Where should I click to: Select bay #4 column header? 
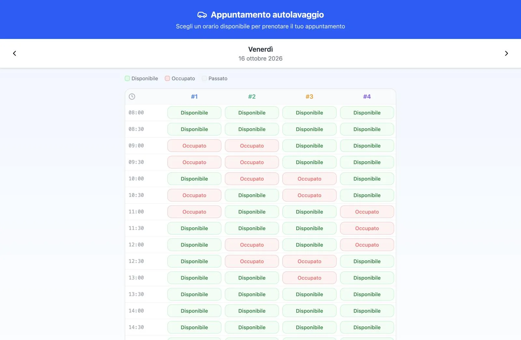coord(367,97)
